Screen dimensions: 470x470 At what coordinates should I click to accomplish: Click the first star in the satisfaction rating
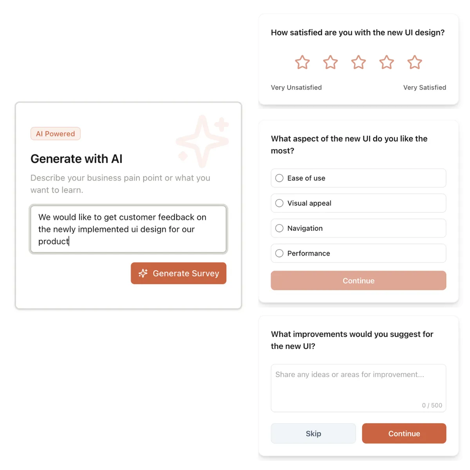[302, 62]
